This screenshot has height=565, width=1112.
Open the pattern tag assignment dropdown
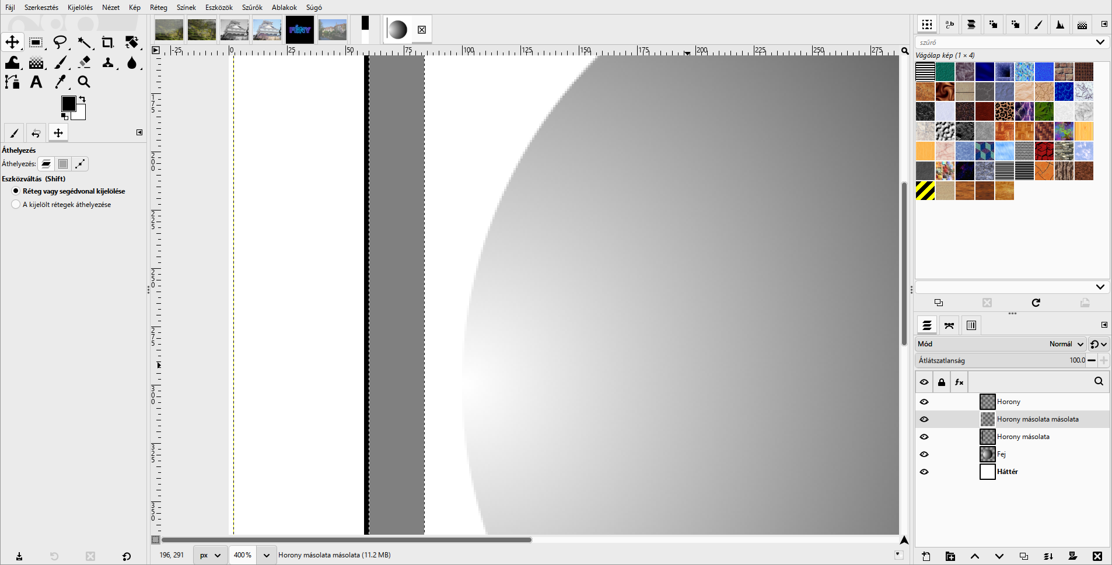[x=1100, y=287]
